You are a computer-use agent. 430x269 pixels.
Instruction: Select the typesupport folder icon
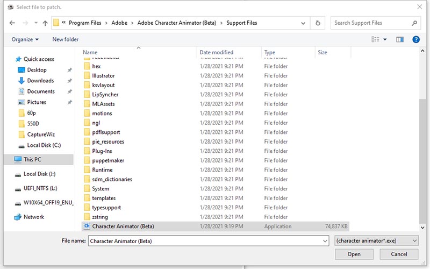click(x=87, y=208)
